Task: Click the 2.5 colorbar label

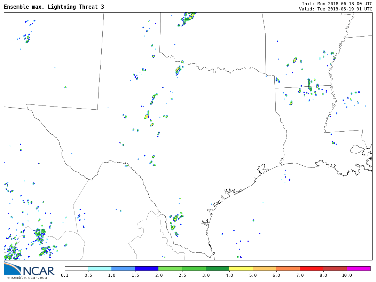Action: (x=182, y=275)
